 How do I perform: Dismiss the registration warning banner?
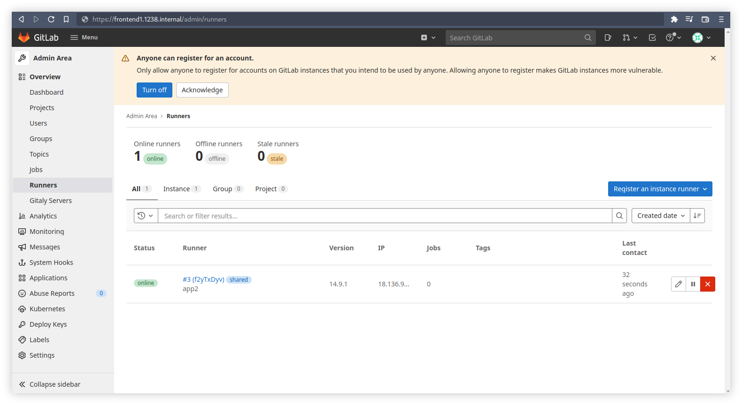(x=713, y=58)
